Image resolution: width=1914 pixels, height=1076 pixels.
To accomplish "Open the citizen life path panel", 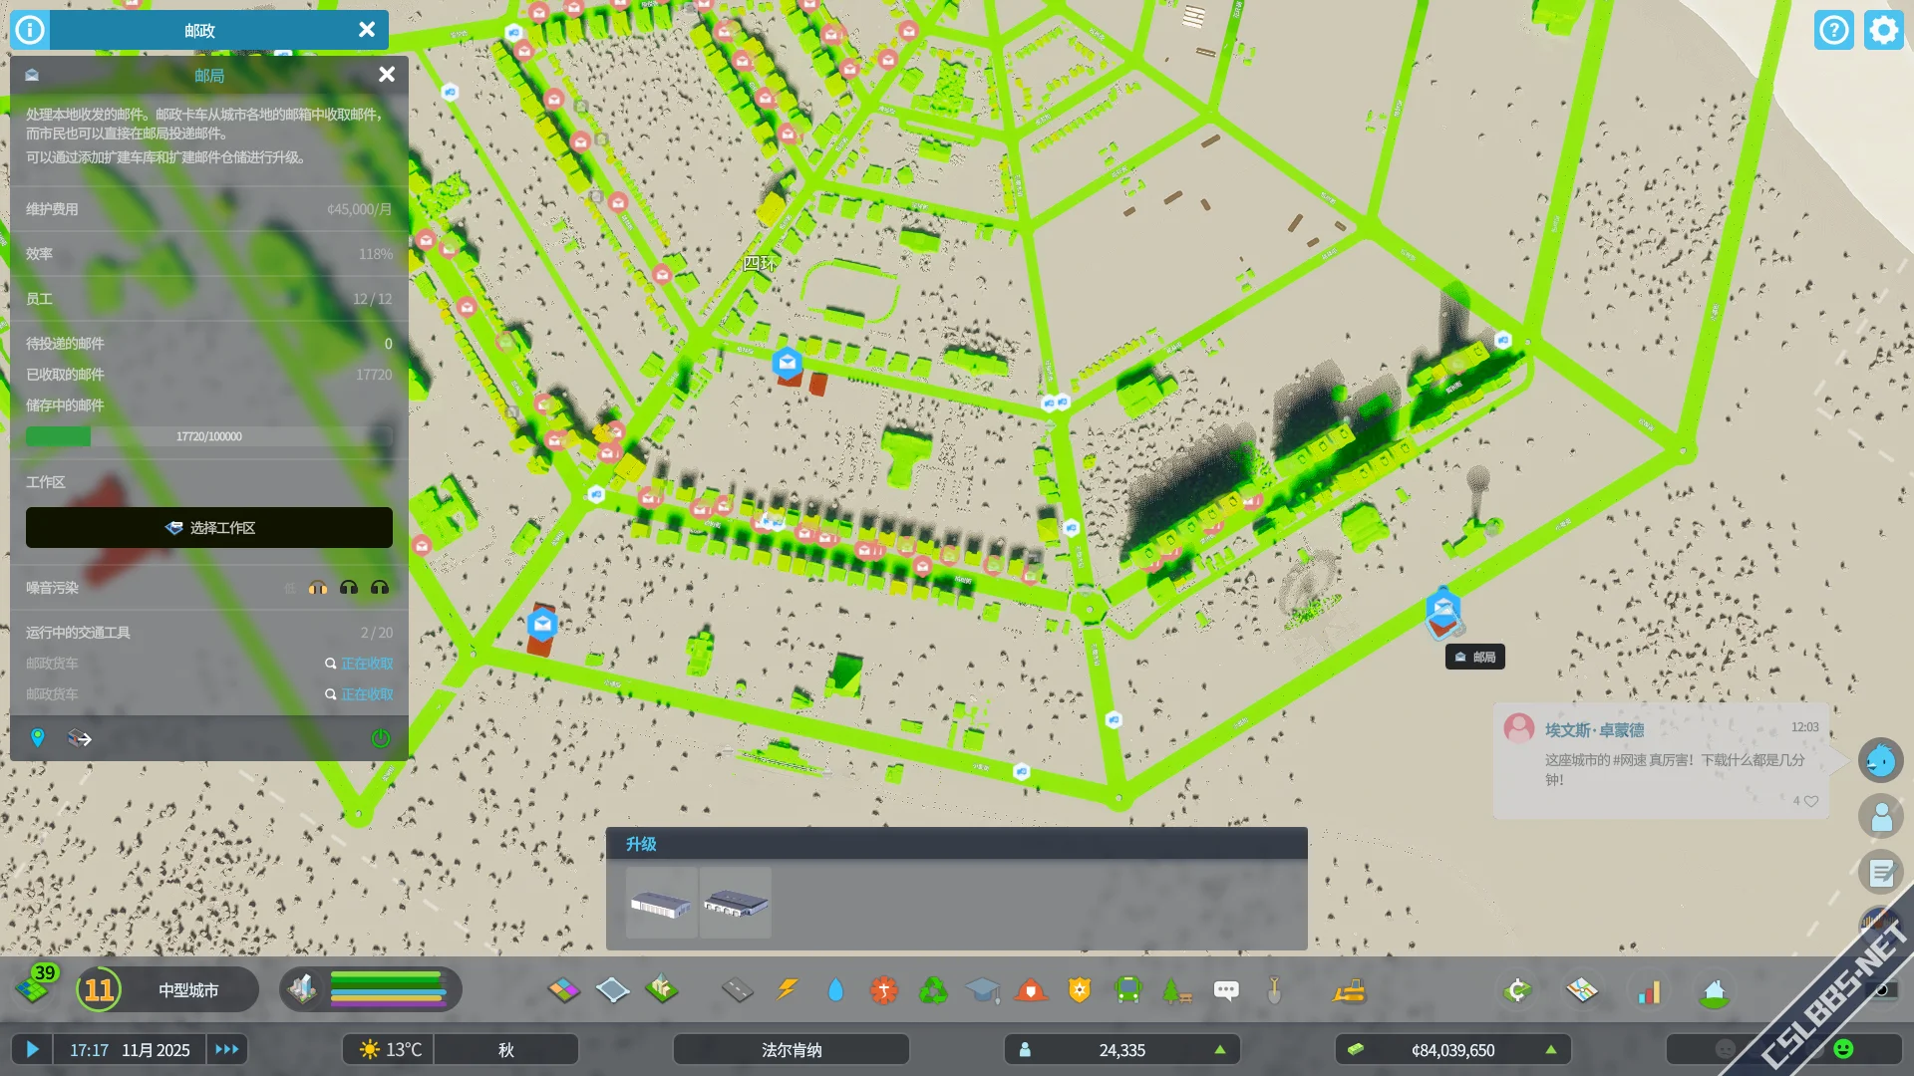I will 1881,817.
